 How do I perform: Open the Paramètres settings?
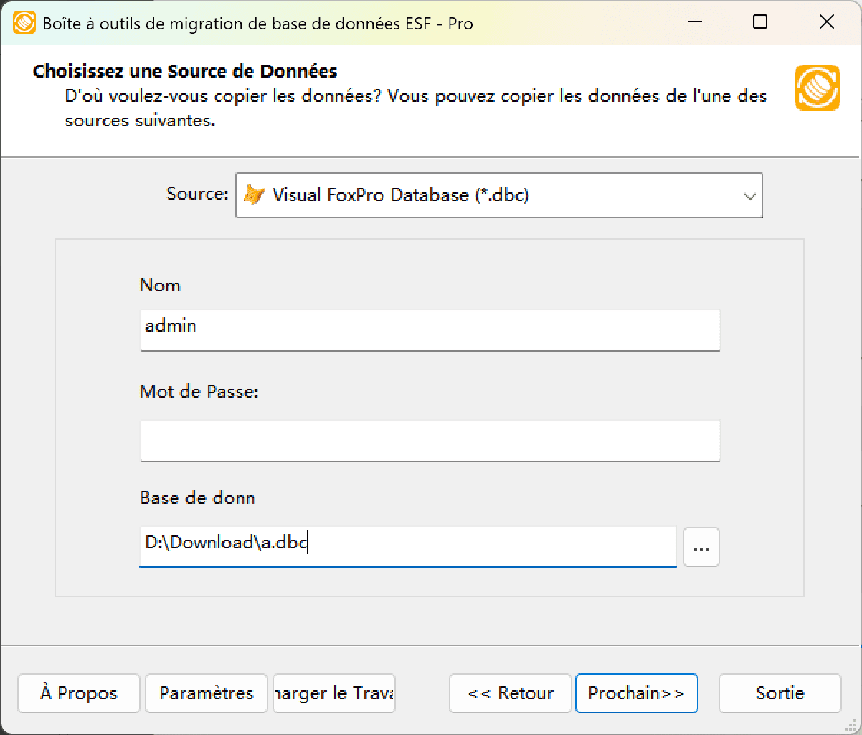coord(206,693)
